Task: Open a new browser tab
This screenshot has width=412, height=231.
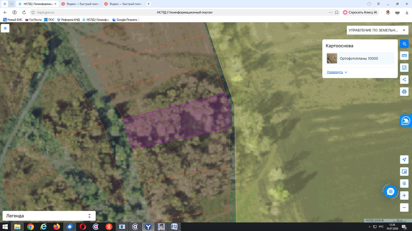Action: pyautogui.click(x=149, y=4)
